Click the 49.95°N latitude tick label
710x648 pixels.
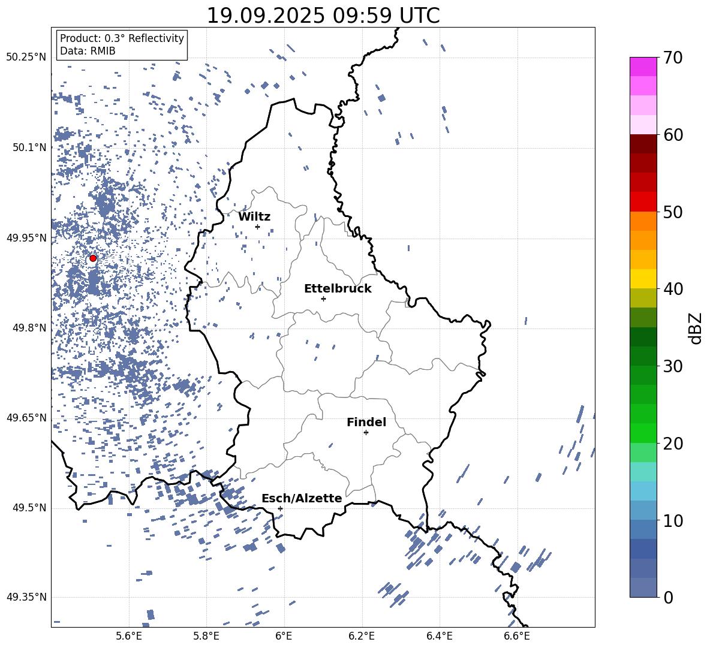tap(26, 238)
